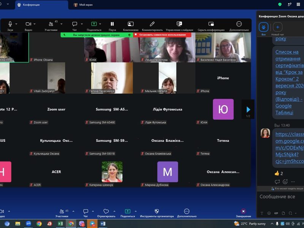The height and width of the screenshot is (228, 304).
Task: Show hidden tray icons chevron
Action: (272, 224)
